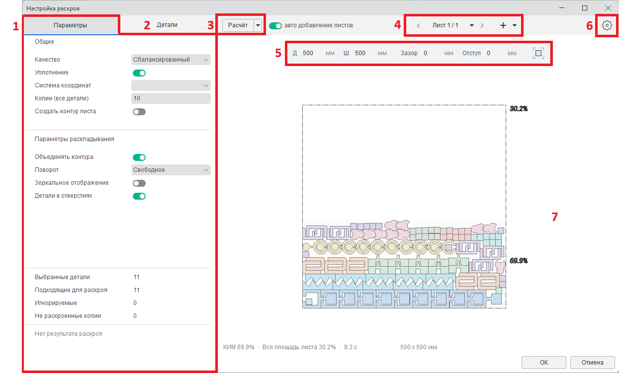The image size is (619, 373).
Task: Switch to the Детали tab
Action: (x=167, y=25)
